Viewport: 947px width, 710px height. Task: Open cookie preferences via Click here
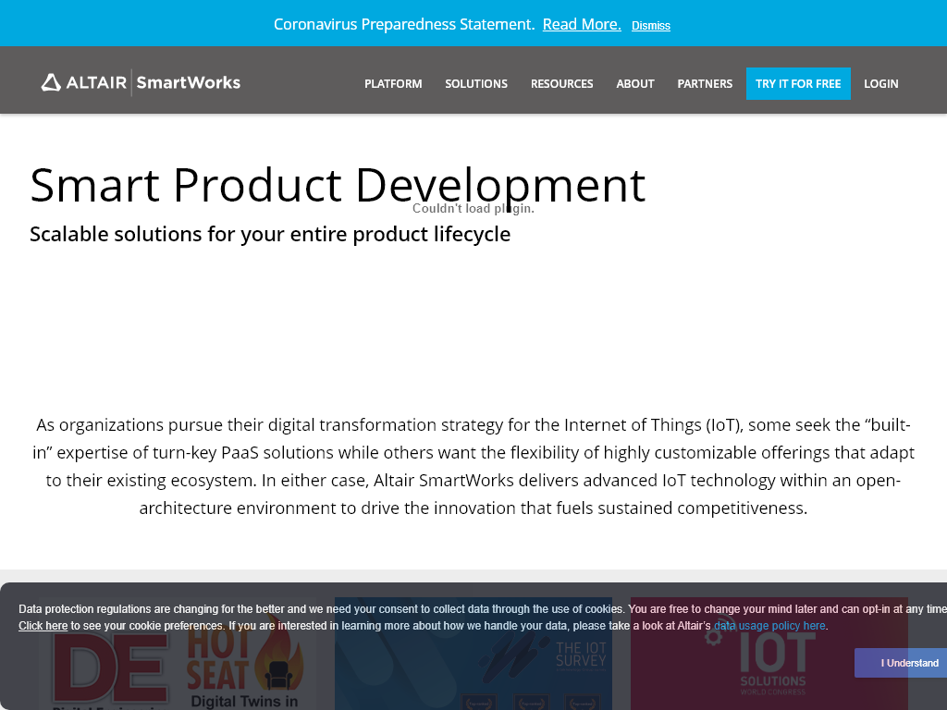pyautogui.click(x=43, y=626)
